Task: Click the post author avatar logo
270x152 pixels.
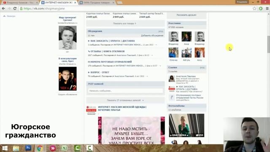Action: [91, 110]
